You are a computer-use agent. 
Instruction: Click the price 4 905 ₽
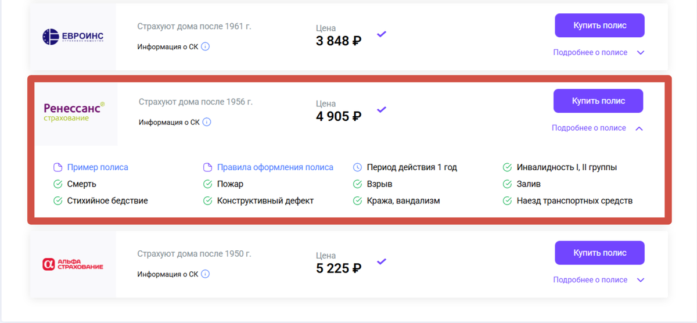click(x=339, y=116)
